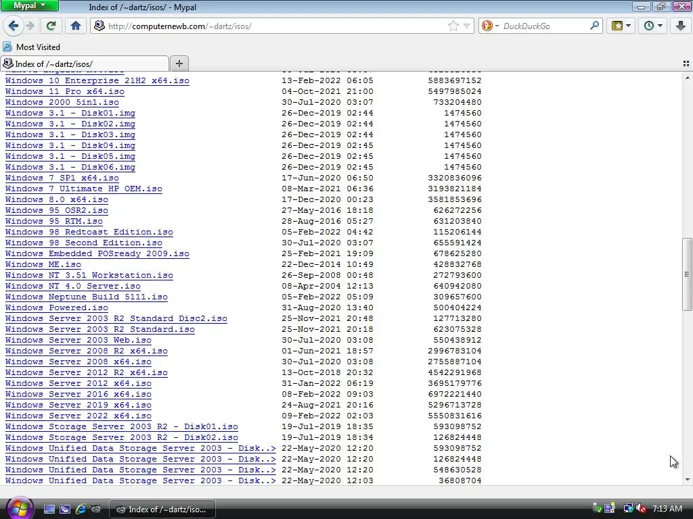Open Windows Server 2003 R2 Standard Disc2.iso

(x=116, y=318)
